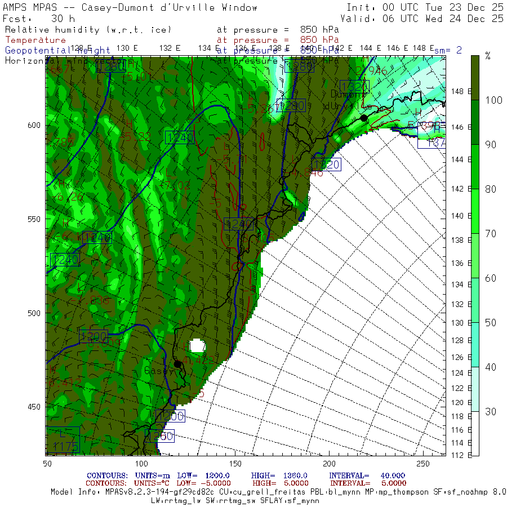The image size is (507, 507).
Task: Click the 'Init: 00 UTC Tue 23 Dec 25' text
Action: 425,7
